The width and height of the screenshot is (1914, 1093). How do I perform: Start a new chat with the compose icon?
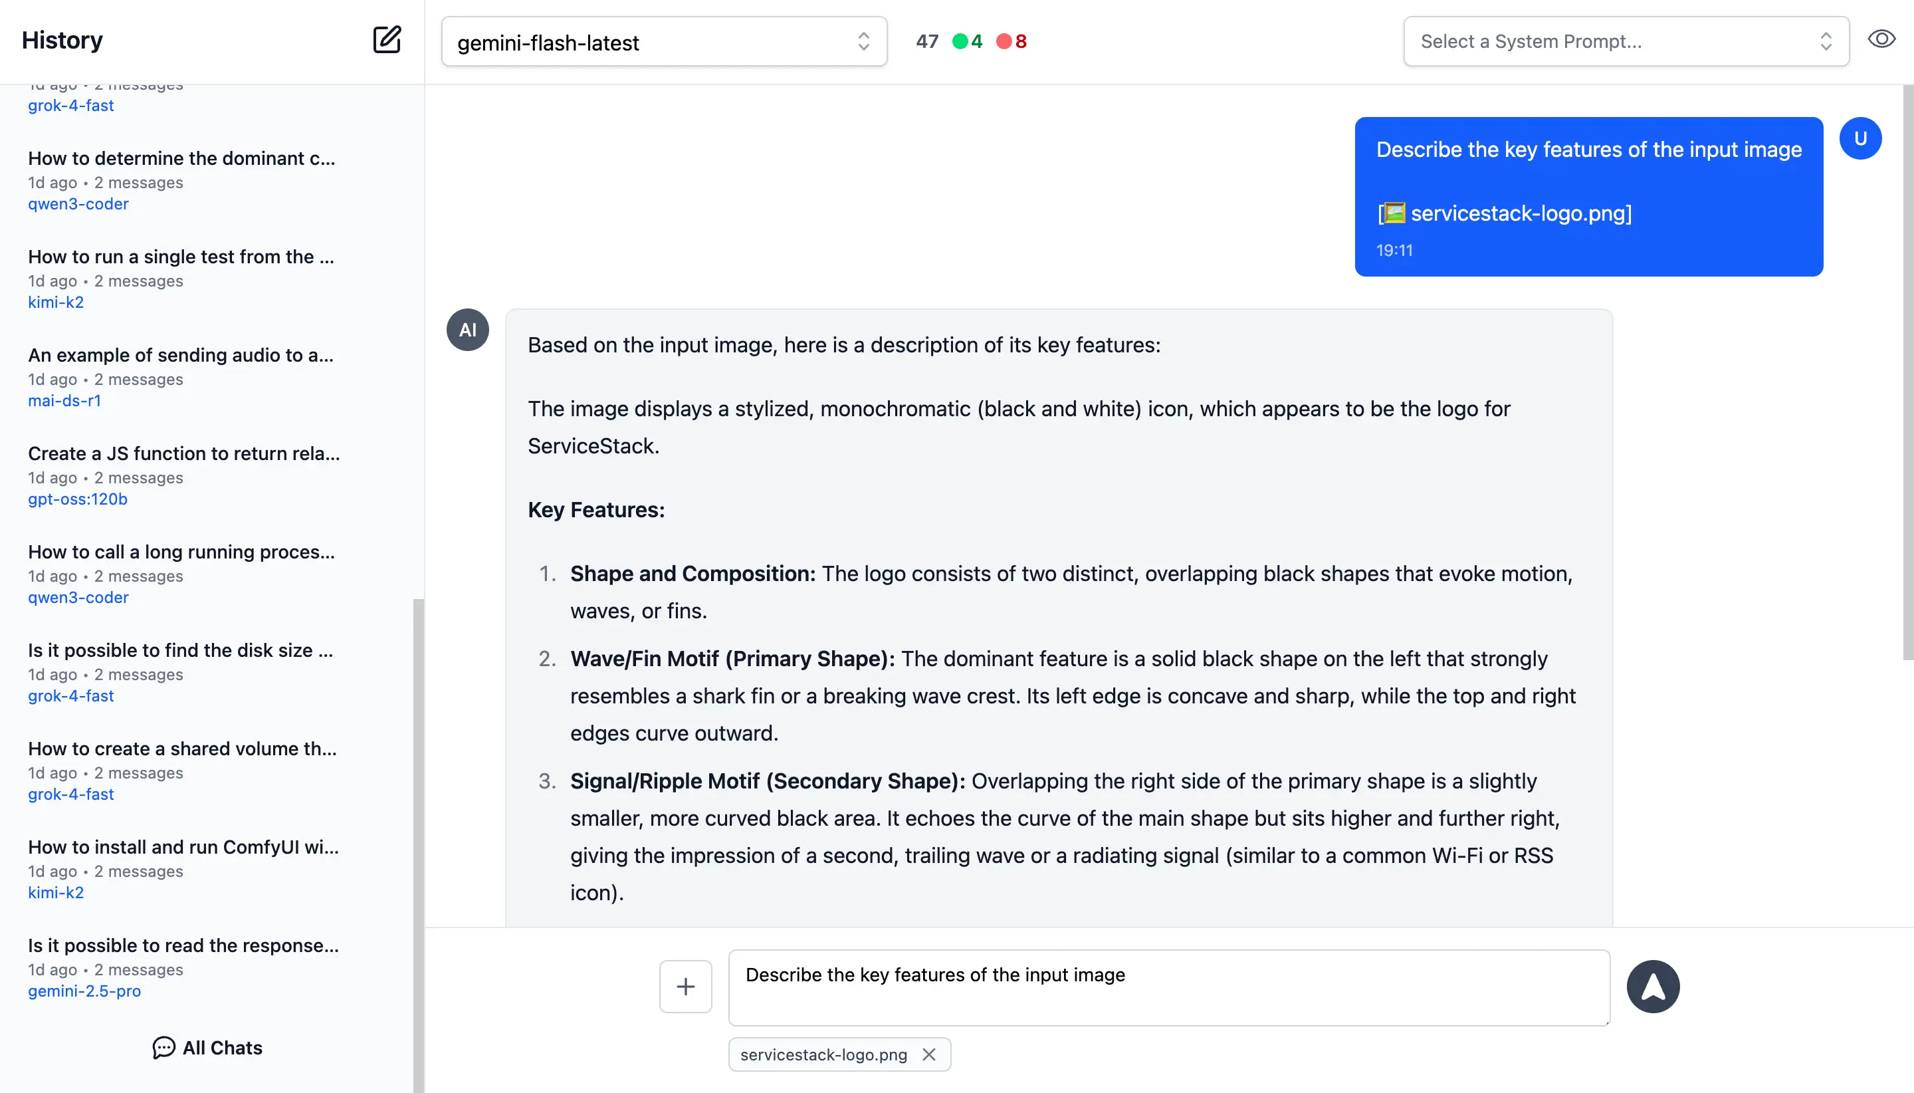[x=386, y=40]
